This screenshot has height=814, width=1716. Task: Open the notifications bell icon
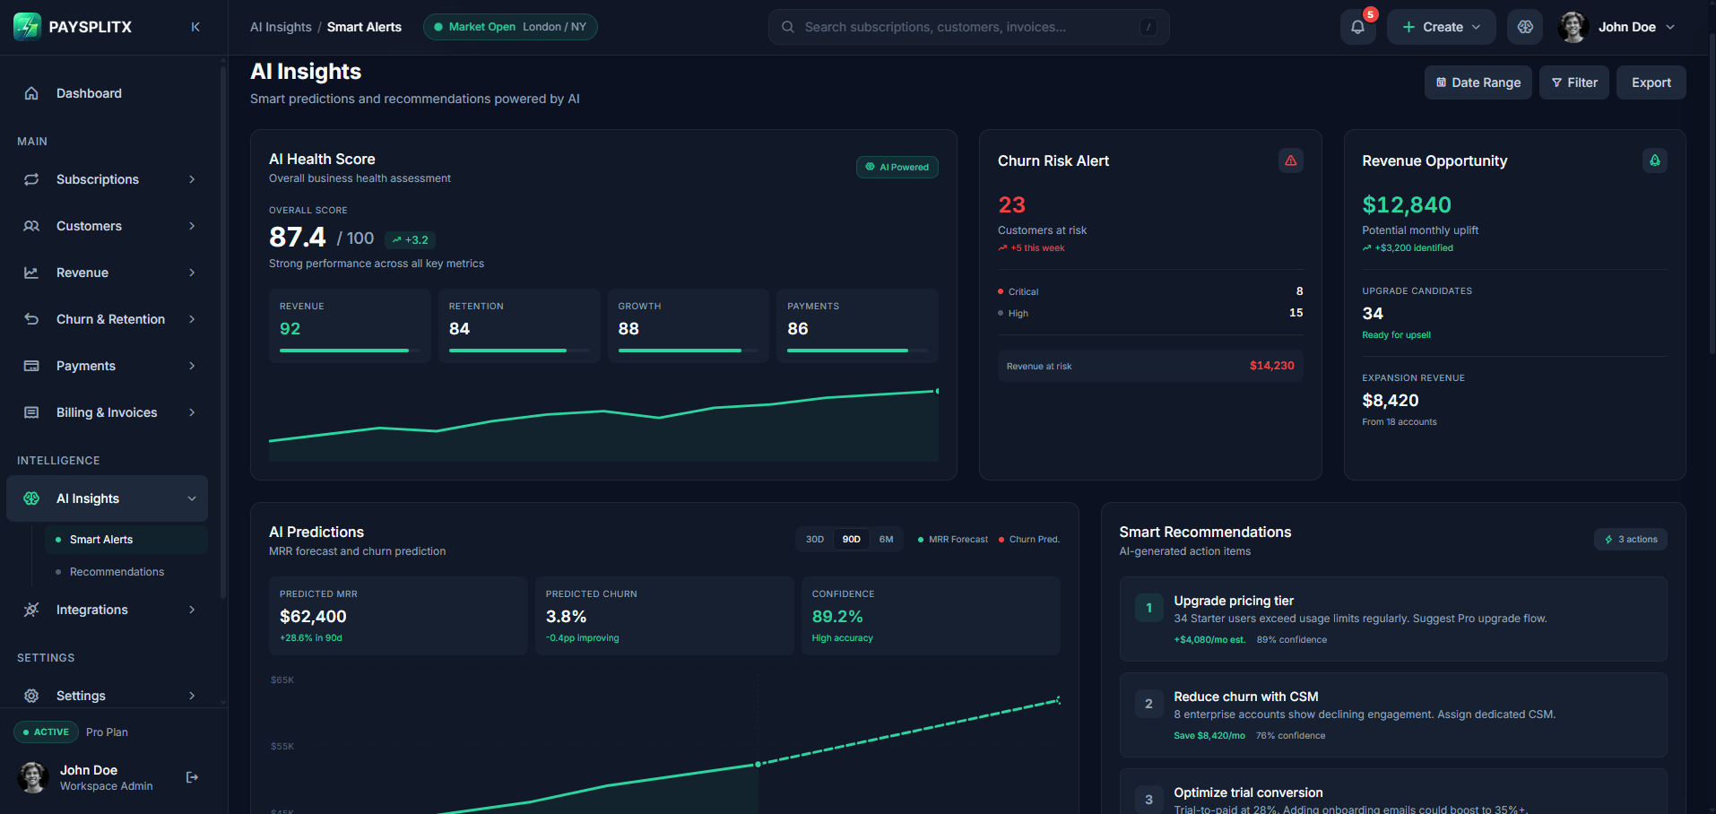[1357, 27]
